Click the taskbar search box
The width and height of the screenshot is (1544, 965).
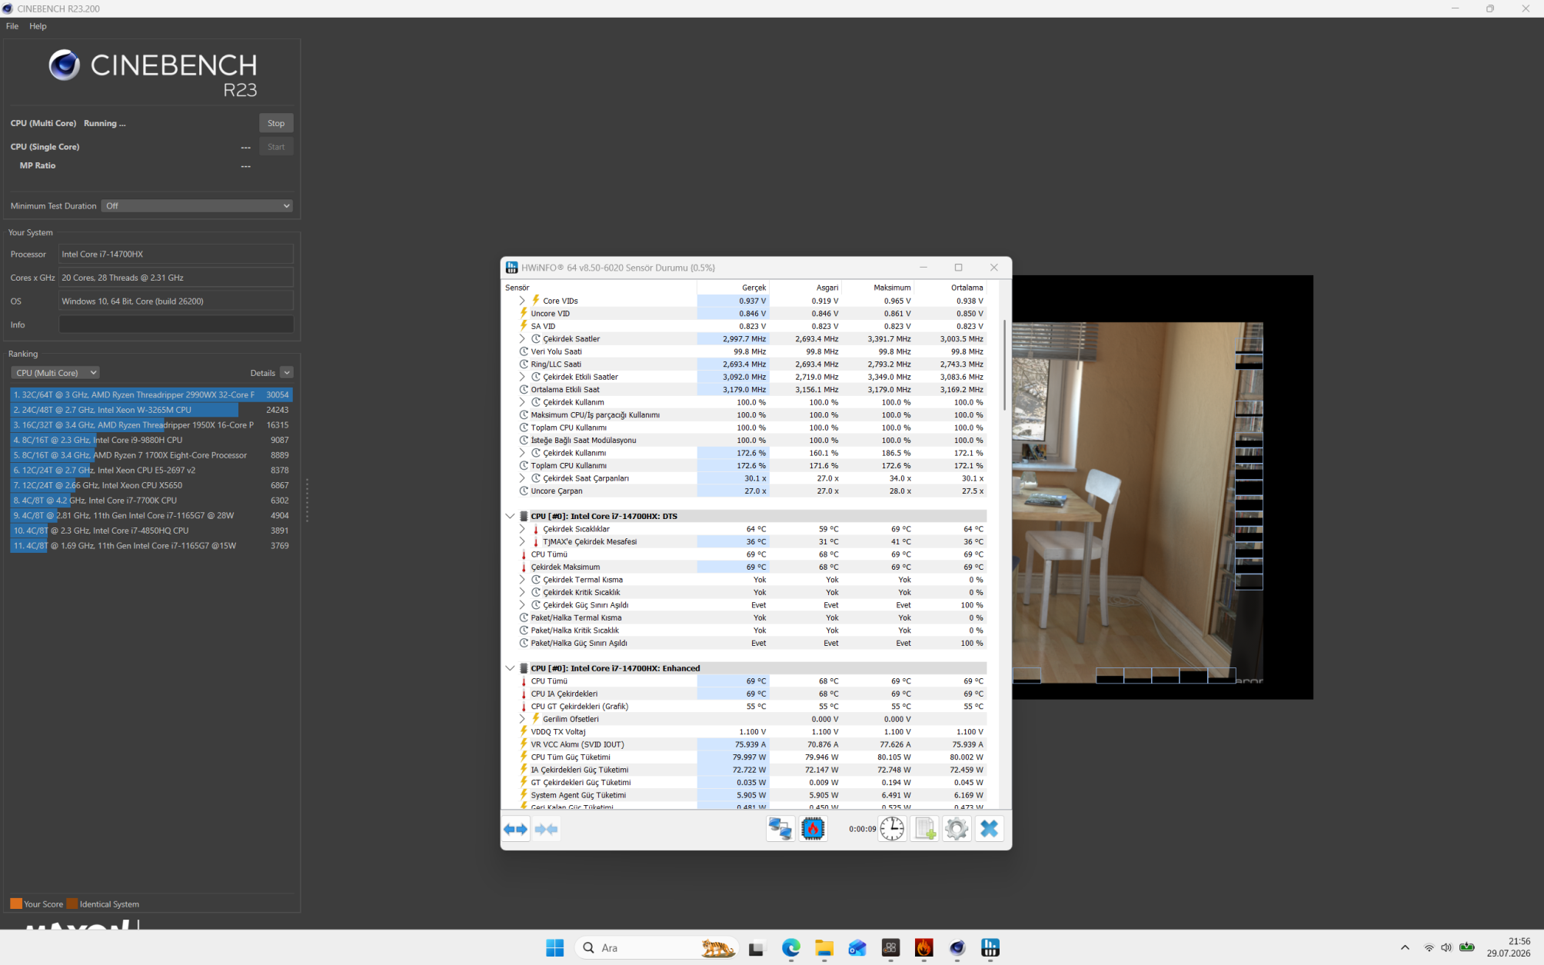point(656,948)
